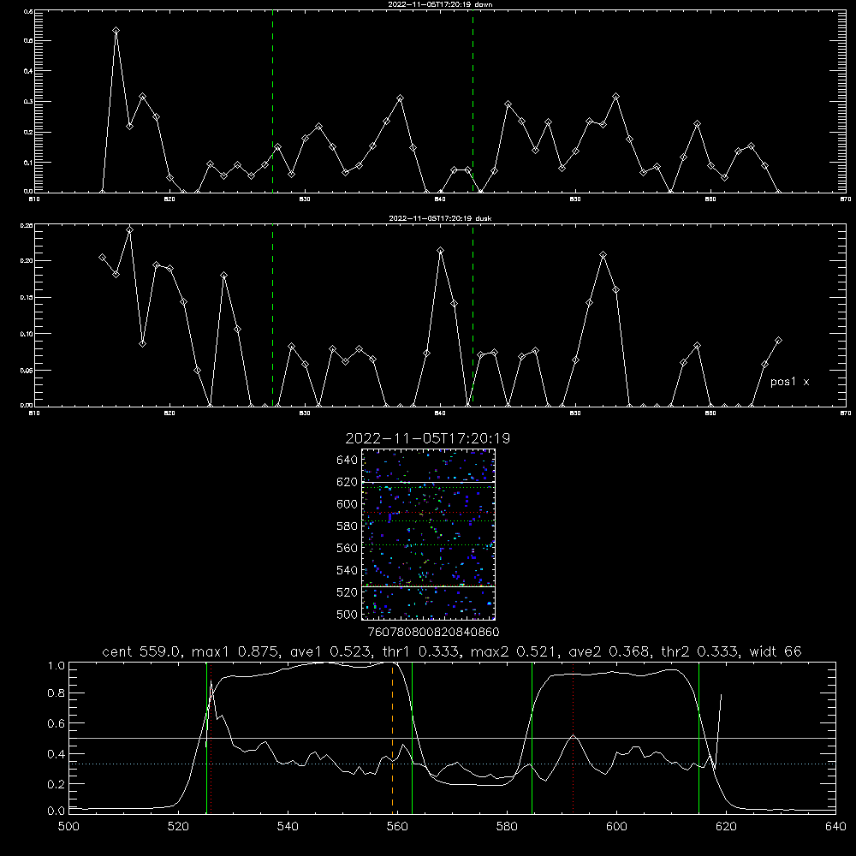Select the orange dashed centroid line at 559

393,738
